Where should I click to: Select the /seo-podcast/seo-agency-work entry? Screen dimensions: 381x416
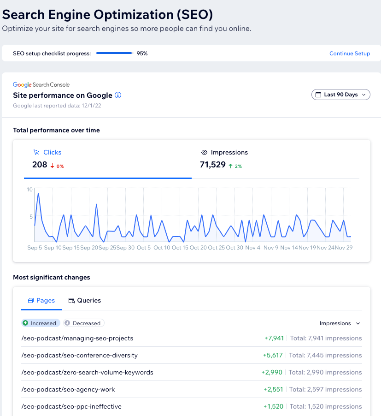tap(68, 389)
